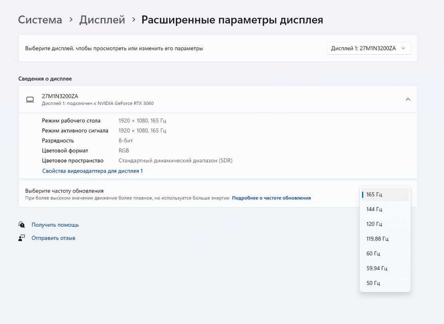
Task: Click Отправить отзыв link
Action: (x=53, y=238)
